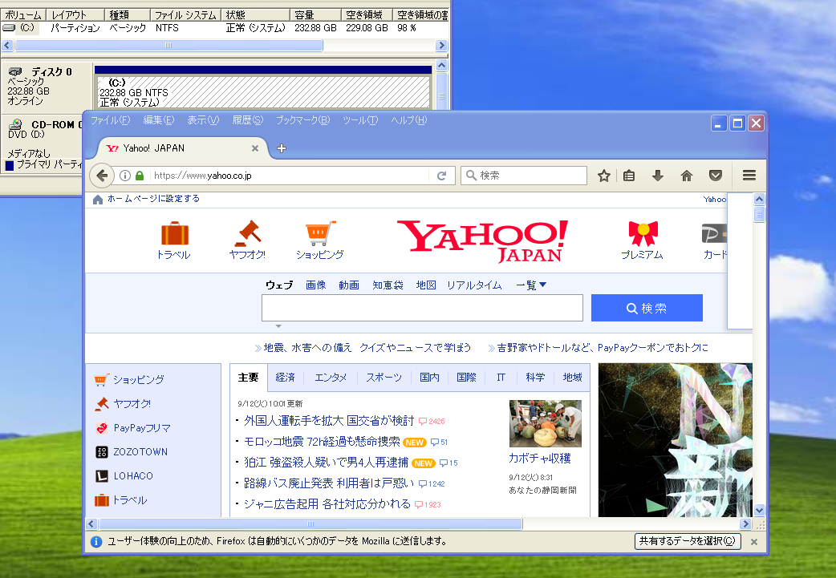Click the Yahoo! JAPAN logo
Image resolution: width=836 pixels, height=578 pixels.
pos(482,241)
